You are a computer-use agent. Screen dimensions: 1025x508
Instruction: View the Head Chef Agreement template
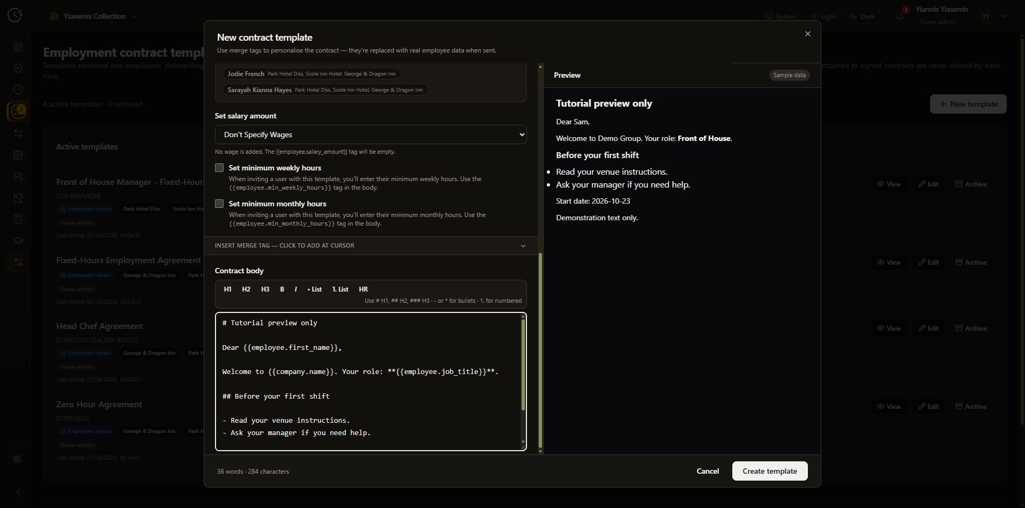point(888,328)
